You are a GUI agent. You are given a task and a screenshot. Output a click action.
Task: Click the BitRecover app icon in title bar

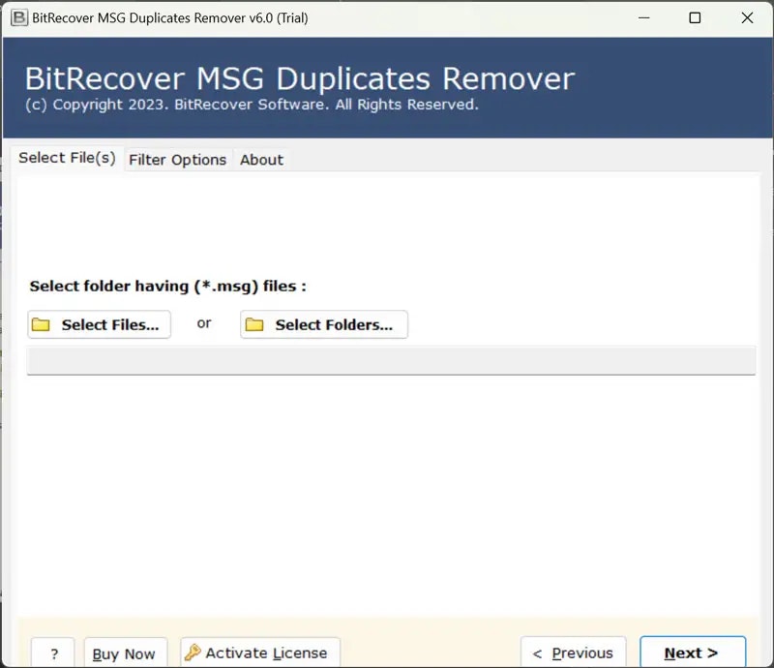(19, 17)
